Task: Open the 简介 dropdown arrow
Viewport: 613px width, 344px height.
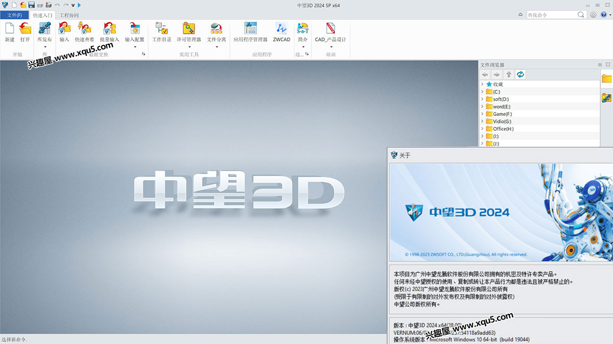Action: tap(303, 47)
